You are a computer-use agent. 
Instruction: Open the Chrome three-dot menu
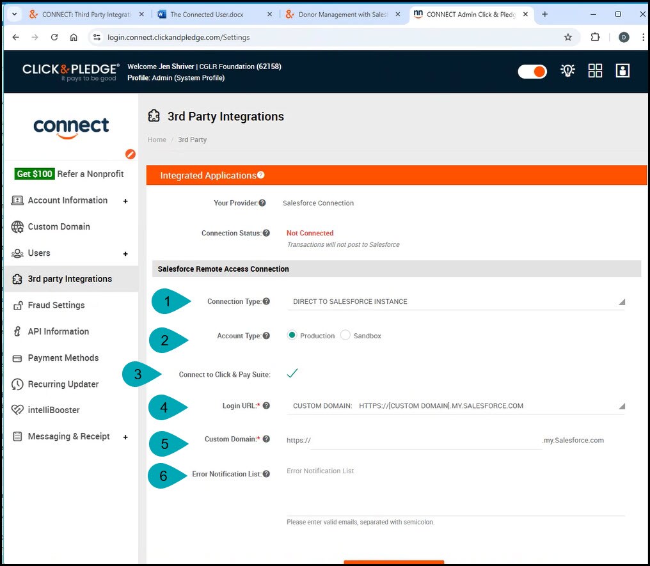tap(643, 37)
